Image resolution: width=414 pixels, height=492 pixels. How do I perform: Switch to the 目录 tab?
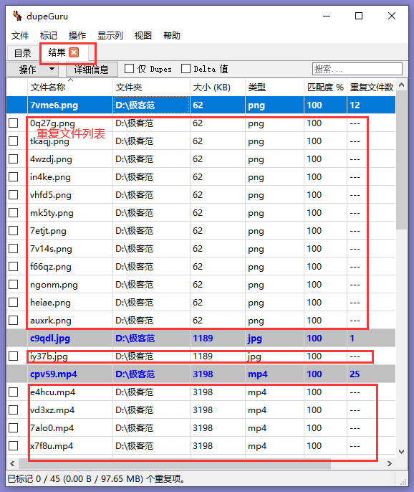23,53
